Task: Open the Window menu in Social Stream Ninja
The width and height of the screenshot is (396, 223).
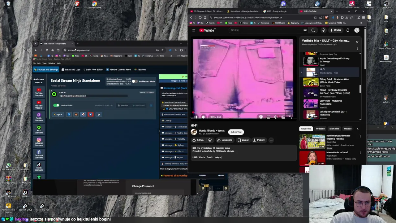Action: (52, 63)
